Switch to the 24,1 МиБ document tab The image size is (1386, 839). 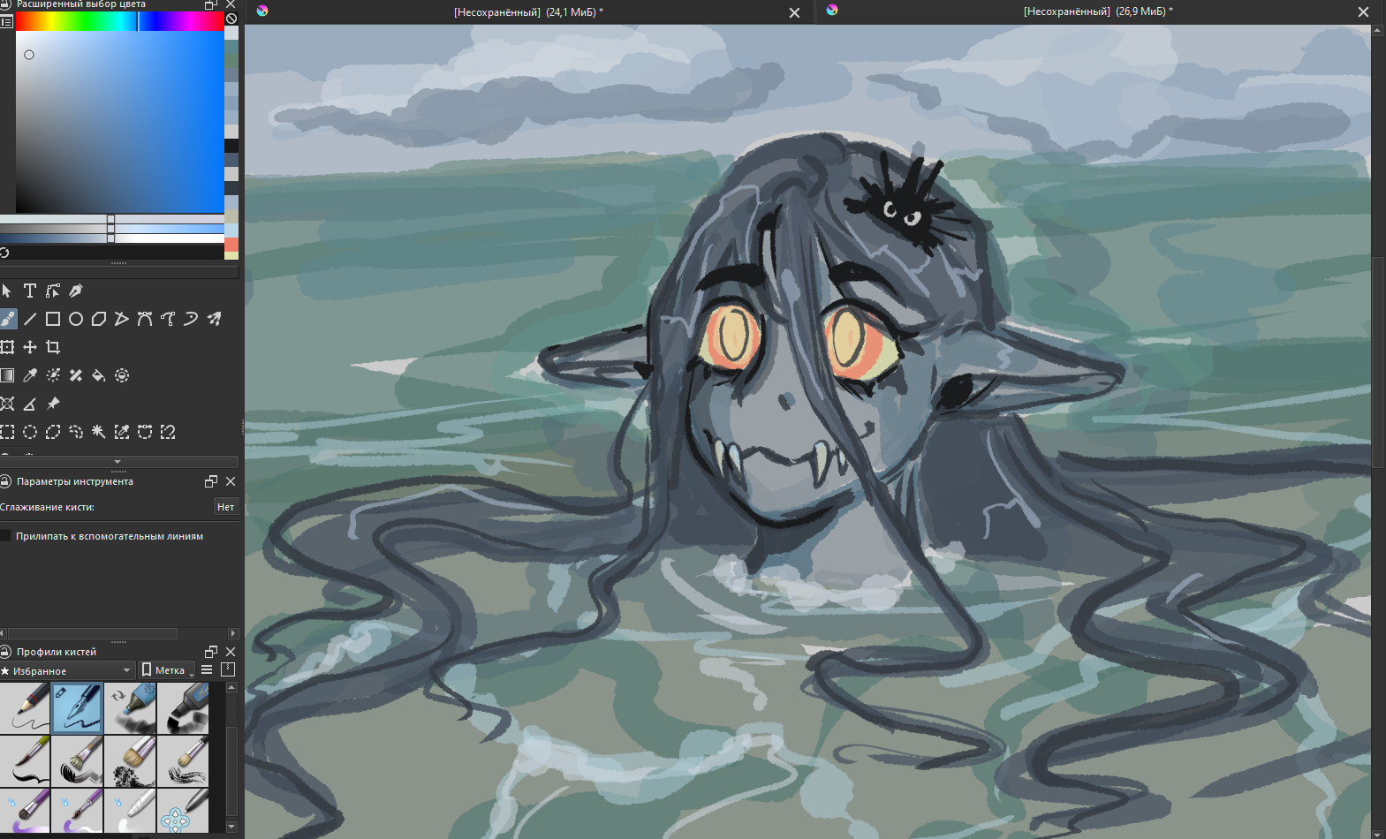pyautogui.click(x=527, y=12)
